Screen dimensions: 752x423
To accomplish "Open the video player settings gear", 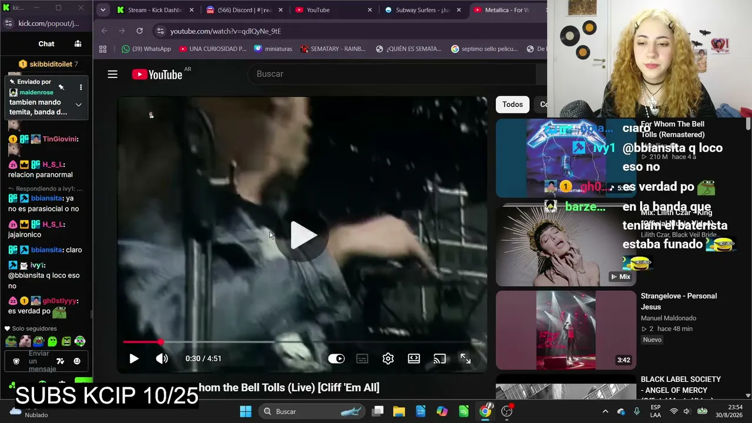I will 388,358.
